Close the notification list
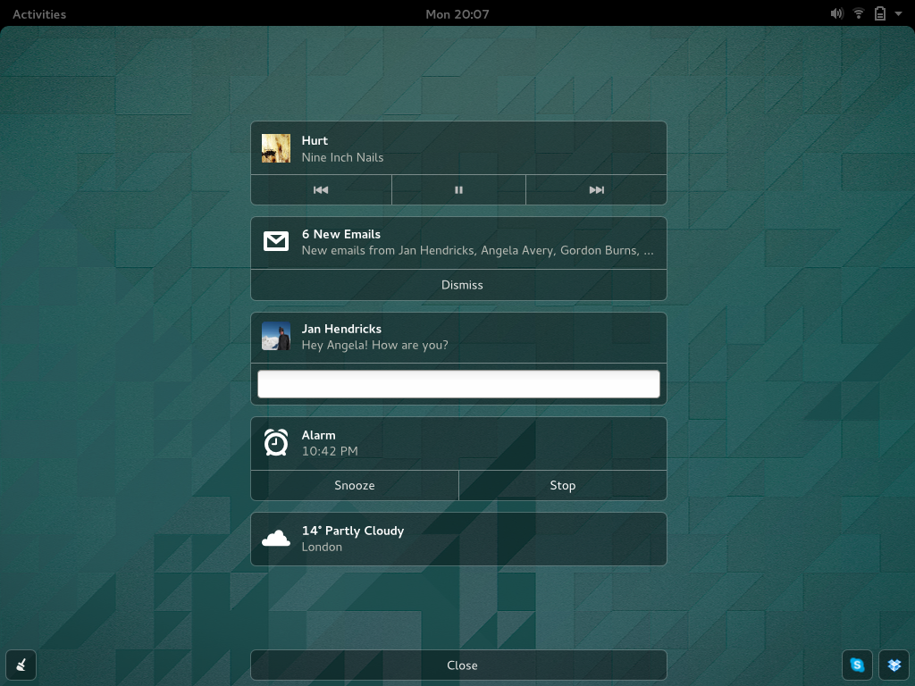The height and width of the screenshot is (686, 915). (462, 665)
